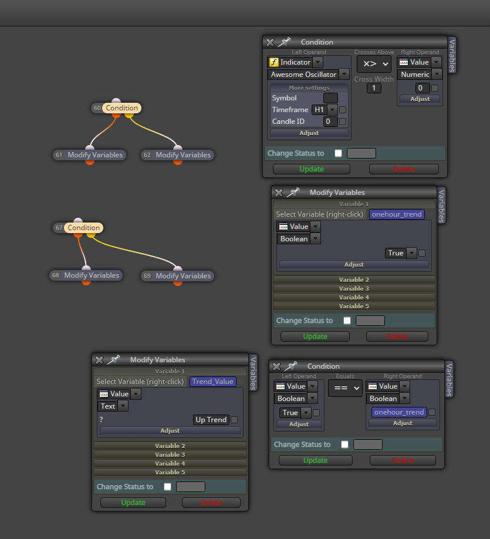Close the Trend_Value Modify Variables panel
This screenshot has height=539, width=490.
99,360
